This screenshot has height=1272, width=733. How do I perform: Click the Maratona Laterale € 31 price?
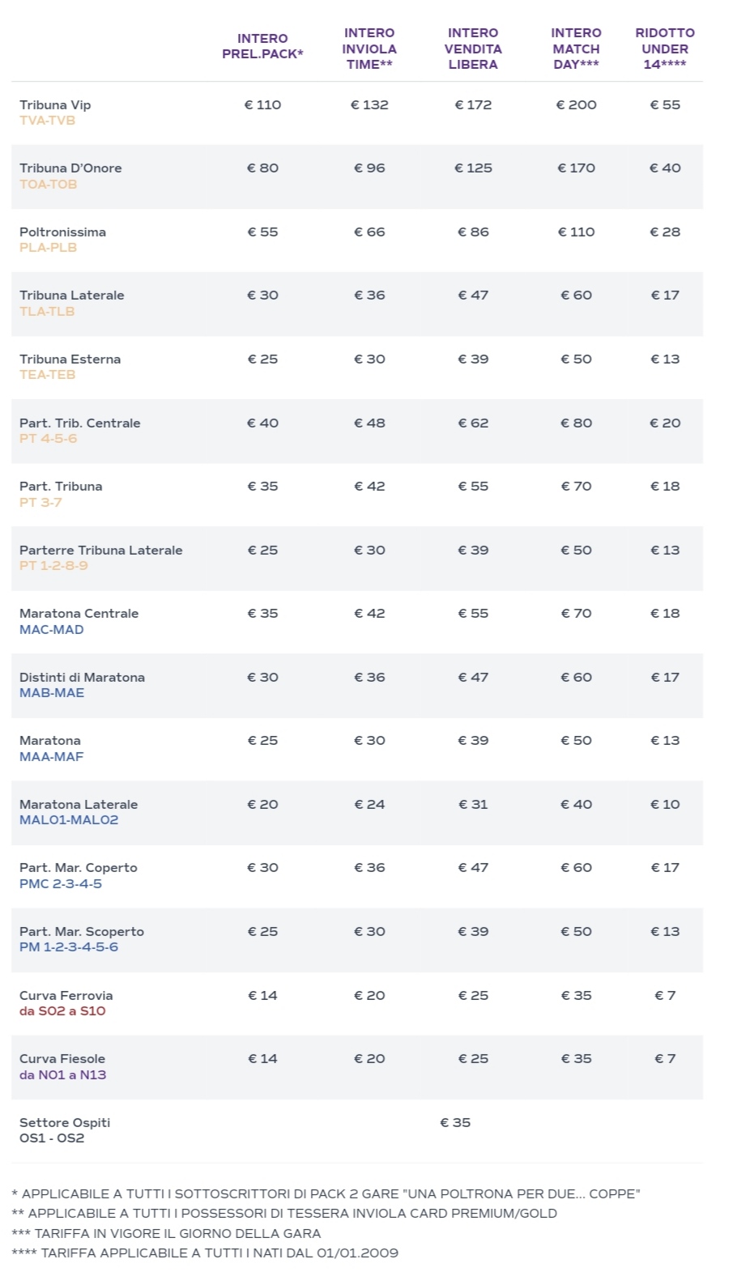click(473, 805)
